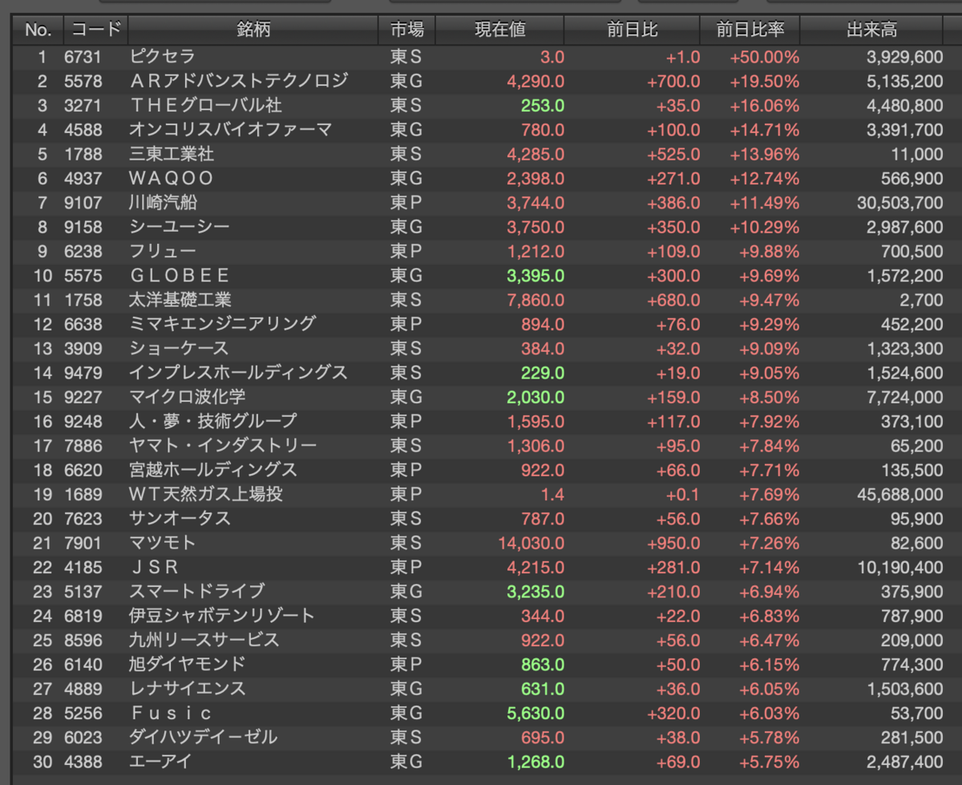Select 三東工業社 stock name
This screenshot has height=785, width=962.
172,154
